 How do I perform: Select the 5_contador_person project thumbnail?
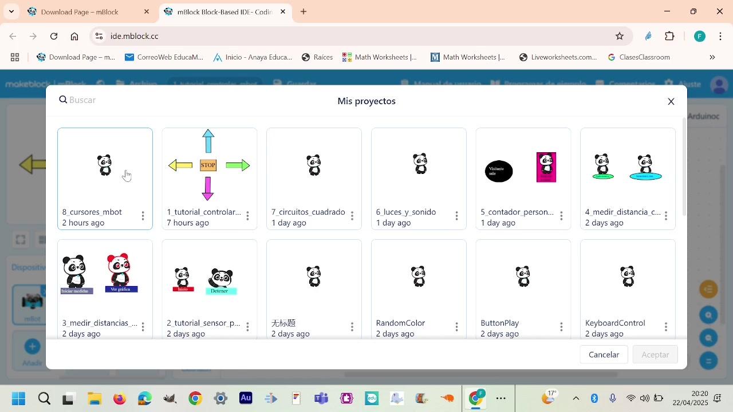523,165
